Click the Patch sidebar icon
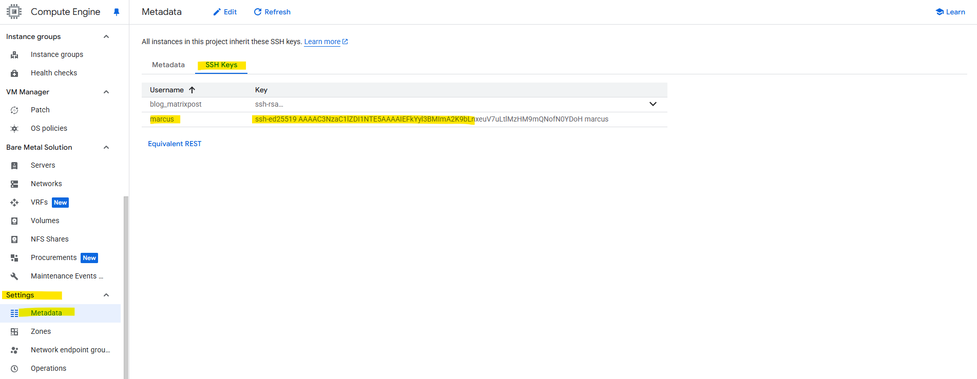 tap(14, 110)
